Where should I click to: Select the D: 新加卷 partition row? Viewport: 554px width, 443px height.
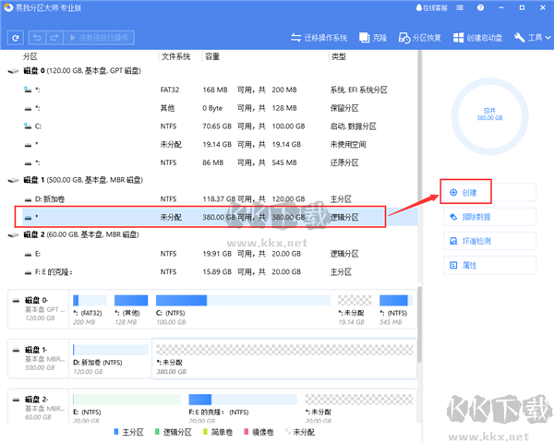[219, 199]
